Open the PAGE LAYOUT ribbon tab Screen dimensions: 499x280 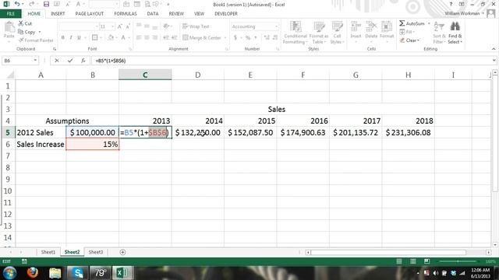click(90, 14)
